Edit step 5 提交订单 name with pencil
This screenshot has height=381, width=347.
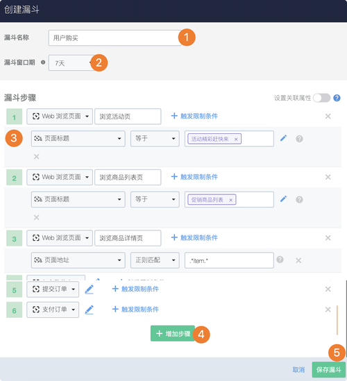[90, 289]
